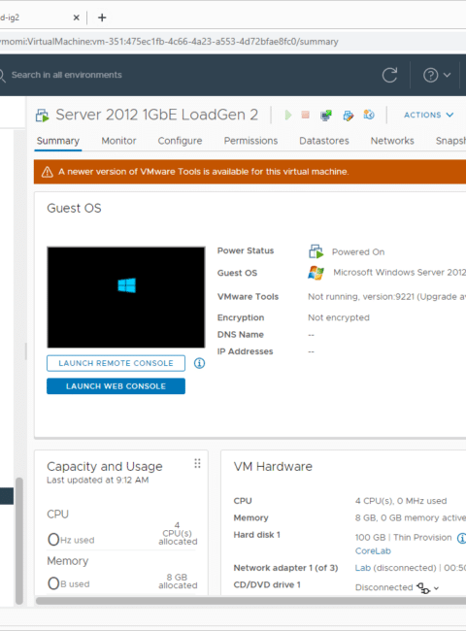Click the refresh icon in header
This screenshot has width=466, height=631.
(x=389, y=76)
